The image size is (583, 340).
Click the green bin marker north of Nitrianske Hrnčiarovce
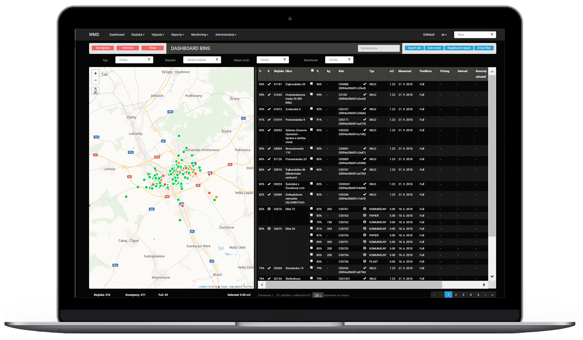coord(179,136)
